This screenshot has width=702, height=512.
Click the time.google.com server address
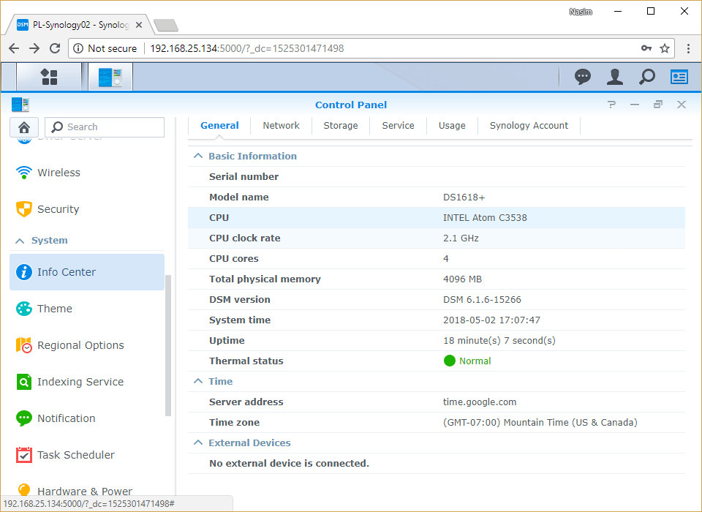(480, 402)
